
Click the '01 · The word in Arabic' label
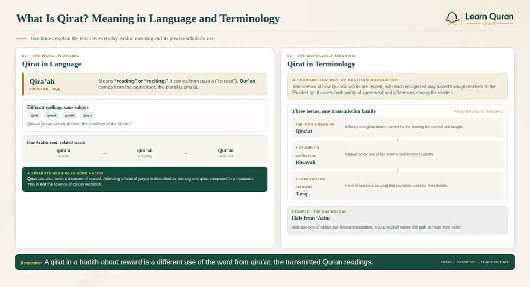(x=51, y=56)
